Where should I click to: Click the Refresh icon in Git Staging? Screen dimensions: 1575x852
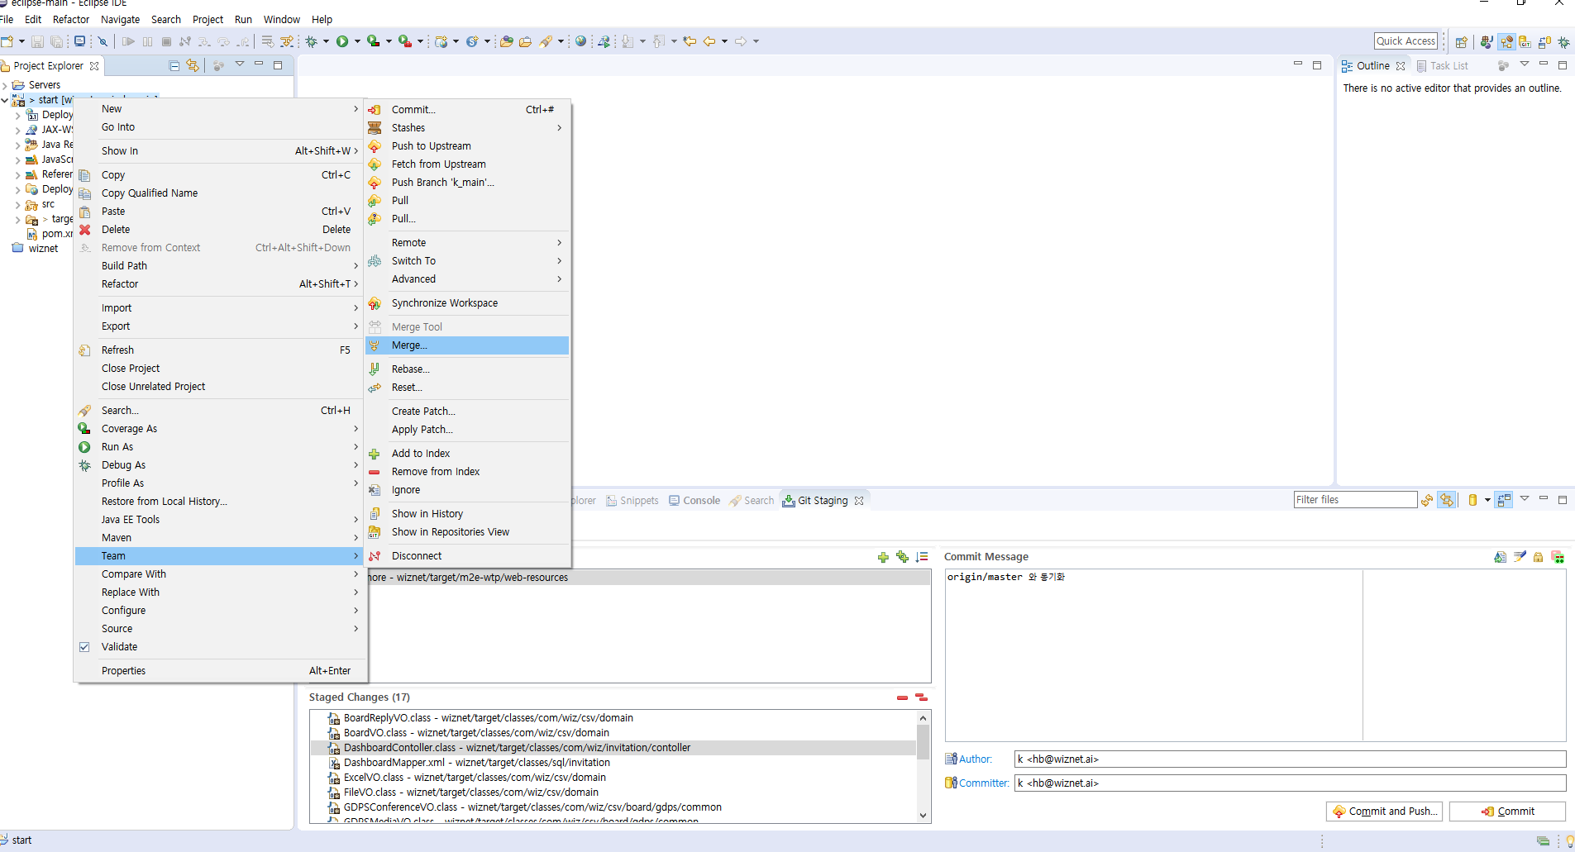(1427, 500)
